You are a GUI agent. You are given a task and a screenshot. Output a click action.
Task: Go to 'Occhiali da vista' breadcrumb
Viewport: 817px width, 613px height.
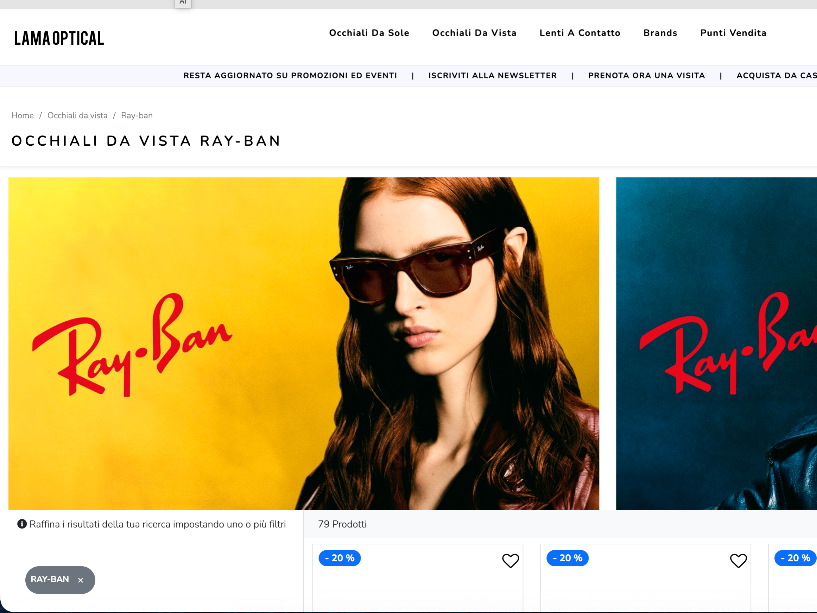tap(77, 116)
